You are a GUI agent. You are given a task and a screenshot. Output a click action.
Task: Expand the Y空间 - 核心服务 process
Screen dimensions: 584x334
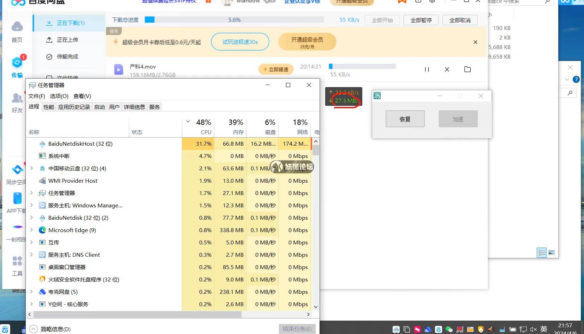tap(31, 304)
